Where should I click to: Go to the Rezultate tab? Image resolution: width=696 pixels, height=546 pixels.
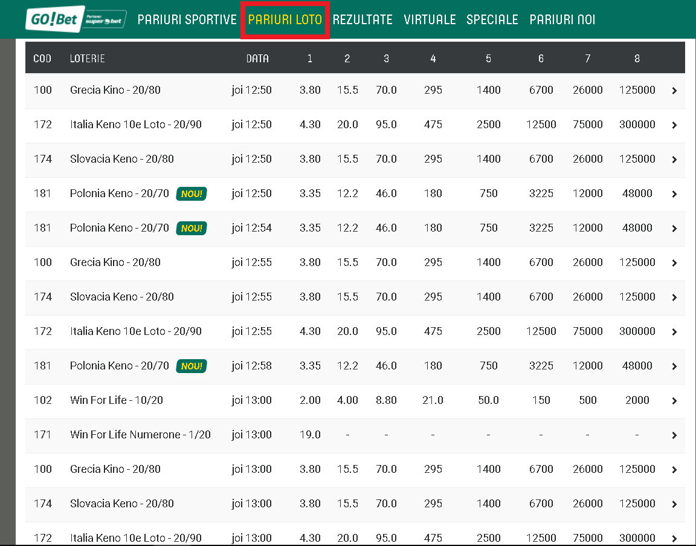click(x=362, y=19)
